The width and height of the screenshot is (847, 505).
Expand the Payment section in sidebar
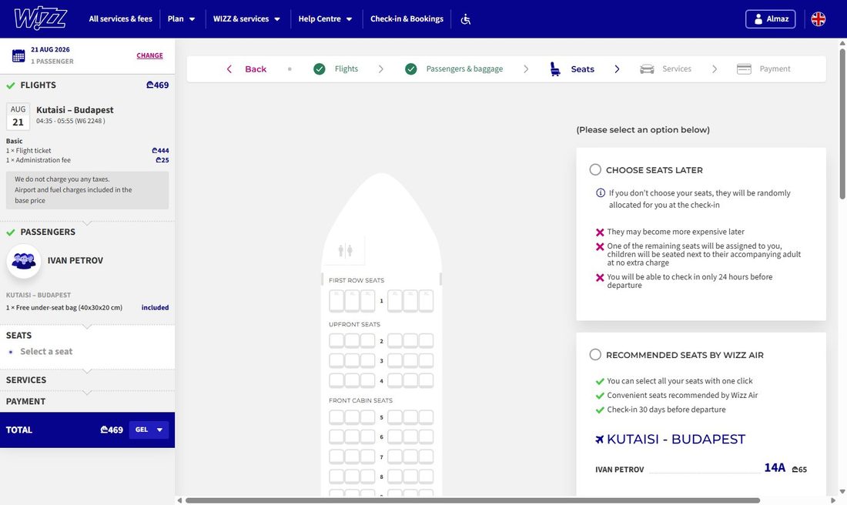tap(88, 402)
